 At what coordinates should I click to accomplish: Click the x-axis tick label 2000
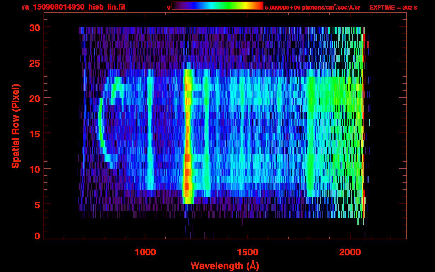(x=350, y=252)
